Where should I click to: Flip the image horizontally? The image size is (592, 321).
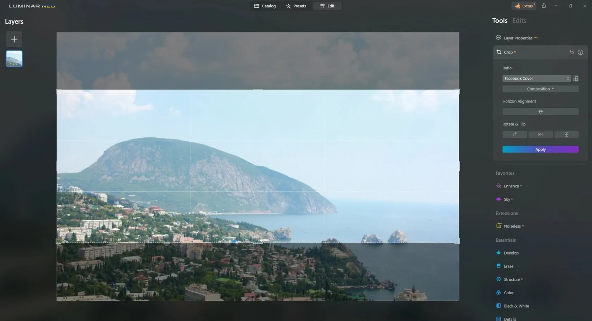pyautogui.click(x=541, y=135)
